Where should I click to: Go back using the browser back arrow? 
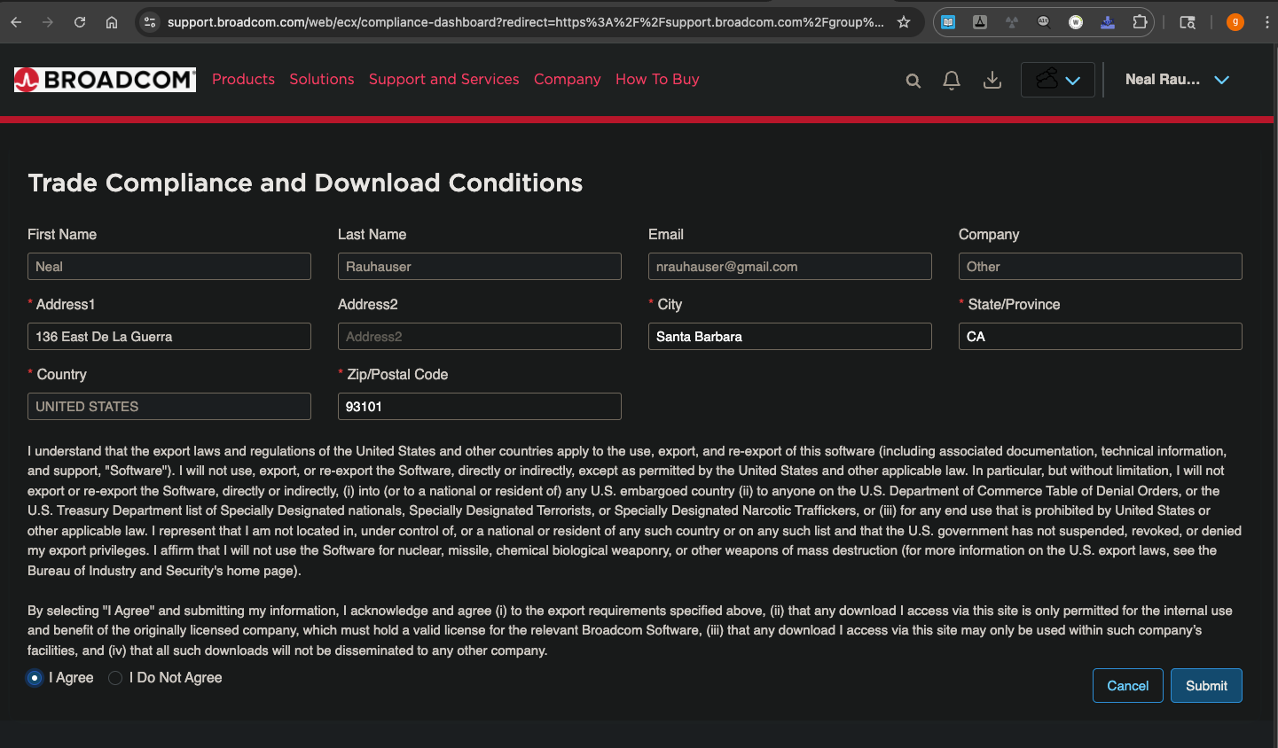(16, 22)
